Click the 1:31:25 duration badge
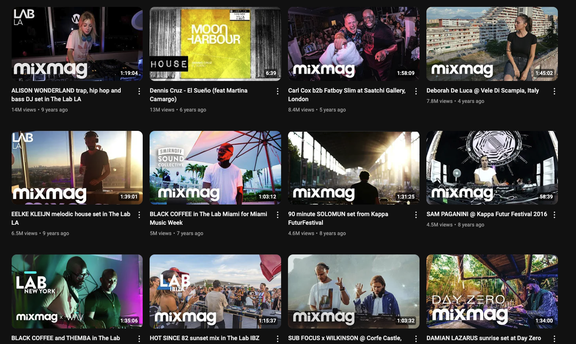Image resolution: width=576 pixels, height=344 pixels. [406, 197]
